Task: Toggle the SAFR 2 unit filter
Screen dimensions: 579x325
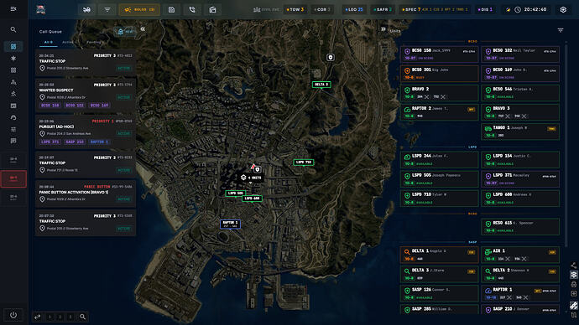Action: [x=383, y=9]
